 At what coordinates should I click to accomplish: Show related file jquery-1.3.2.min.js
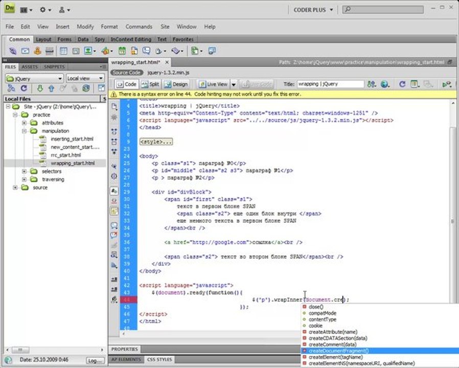pos(168,73)
